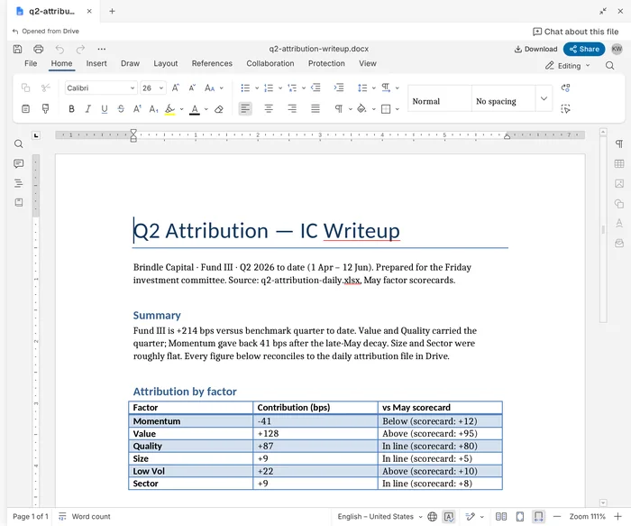Open the Editing mode dropdown
The height and width of the screenshot is (526, 631).
click(568, 66)
